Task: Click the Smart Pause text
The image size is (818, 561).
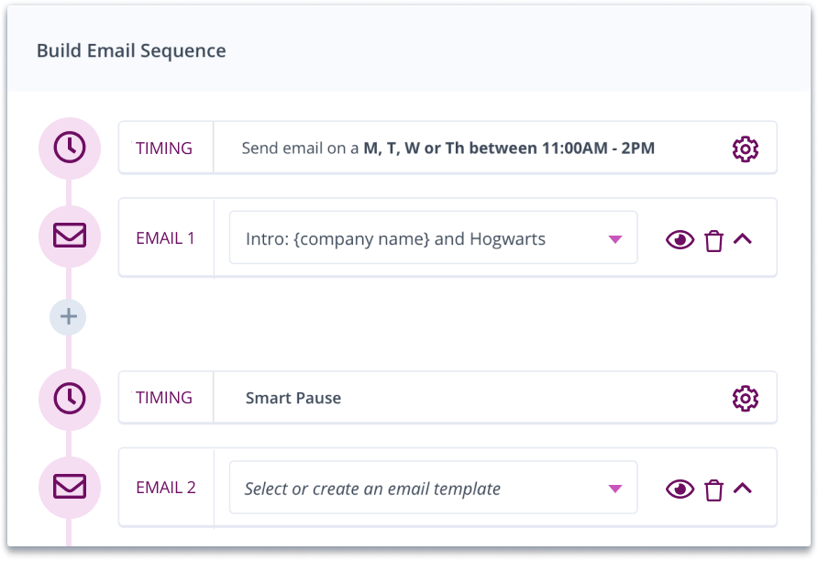Action: [293, 398]
